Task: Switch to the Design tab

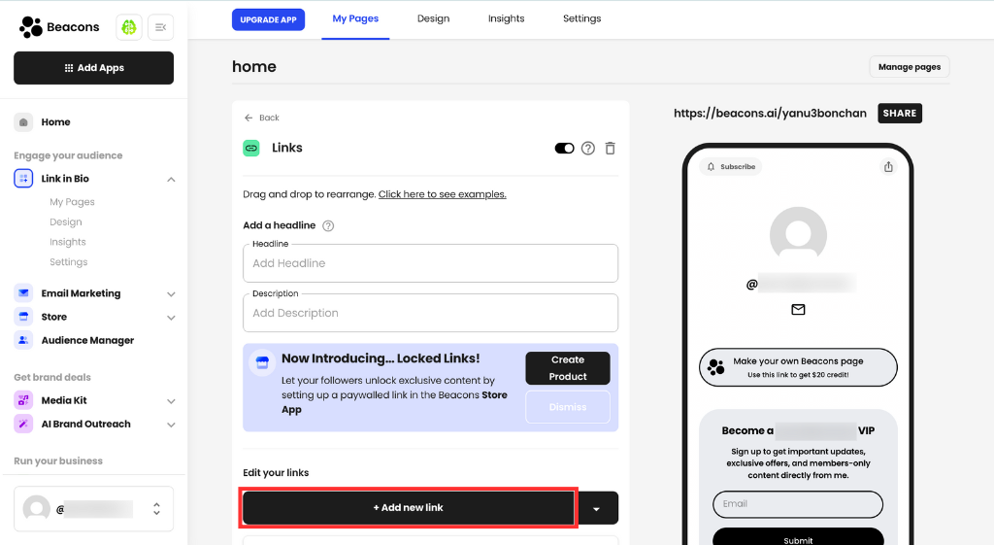Action: click(x=434, y=19)
